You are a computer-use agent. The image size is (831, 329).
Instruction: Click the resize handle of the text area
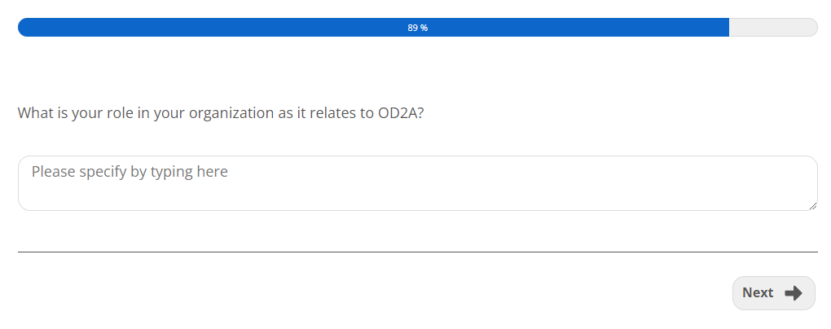[x=812, y=206]
